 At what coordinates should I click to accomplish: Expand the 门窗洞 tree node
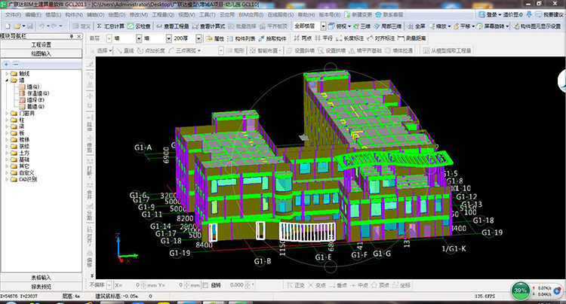[7, 114]
